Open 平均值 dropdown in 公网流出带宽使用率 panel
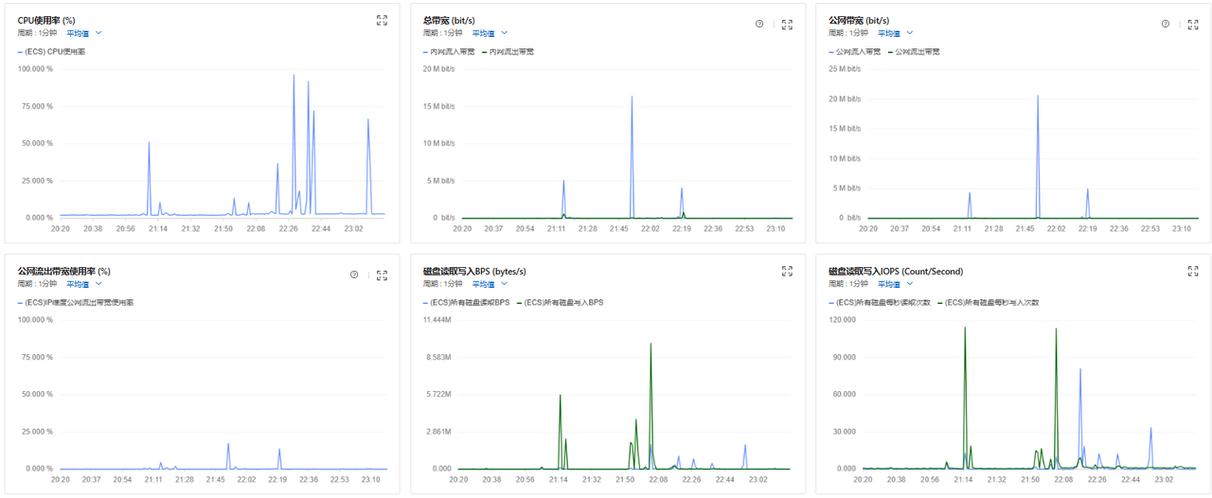The image size is (1212, 498). click(84, 283)
